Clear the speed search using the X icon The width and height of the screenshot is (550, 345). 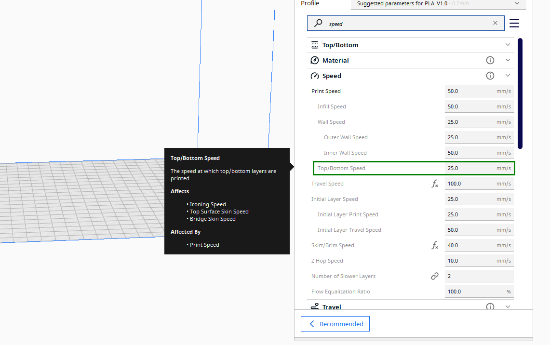pyautogui.click(x=495, y=23)
